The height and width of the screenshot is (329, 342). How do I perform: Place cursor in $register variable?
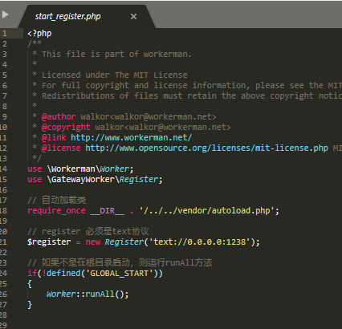click(49, 242)
